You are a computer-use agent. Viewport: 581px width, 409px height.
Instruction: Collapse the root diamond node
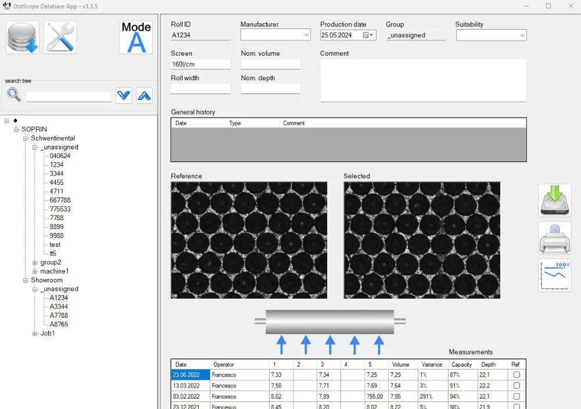(6, 120)
